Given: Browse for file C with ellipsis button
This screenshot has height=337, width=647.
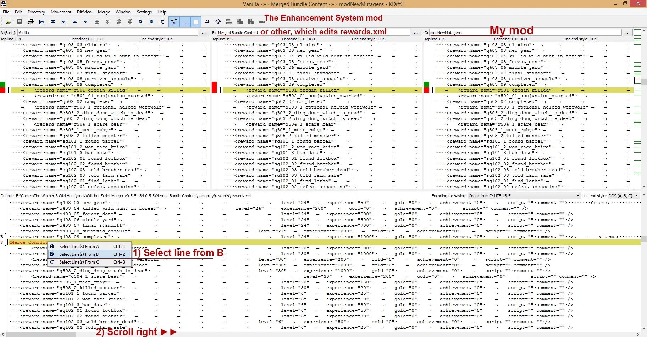Looking at the screenshot, I should [x=627, y=33].
